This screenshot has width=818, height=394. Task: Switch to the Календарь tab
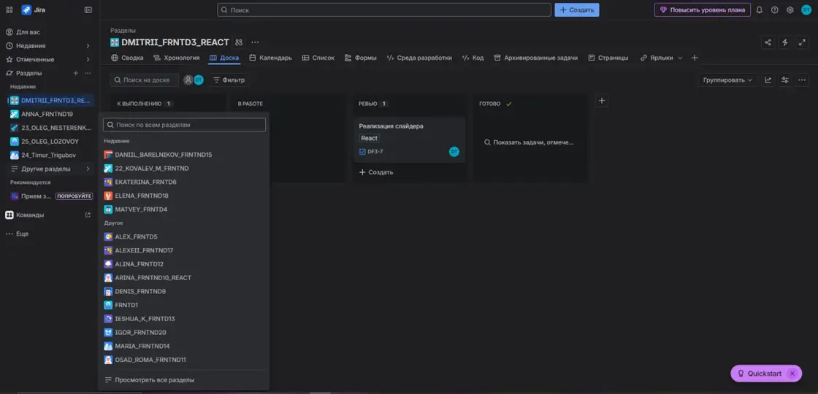[270, 58]
